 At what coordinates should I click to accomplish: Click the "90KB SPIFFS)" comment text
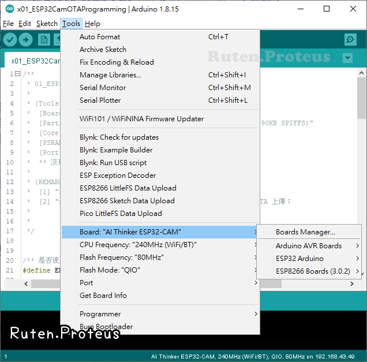click(287, 123)
